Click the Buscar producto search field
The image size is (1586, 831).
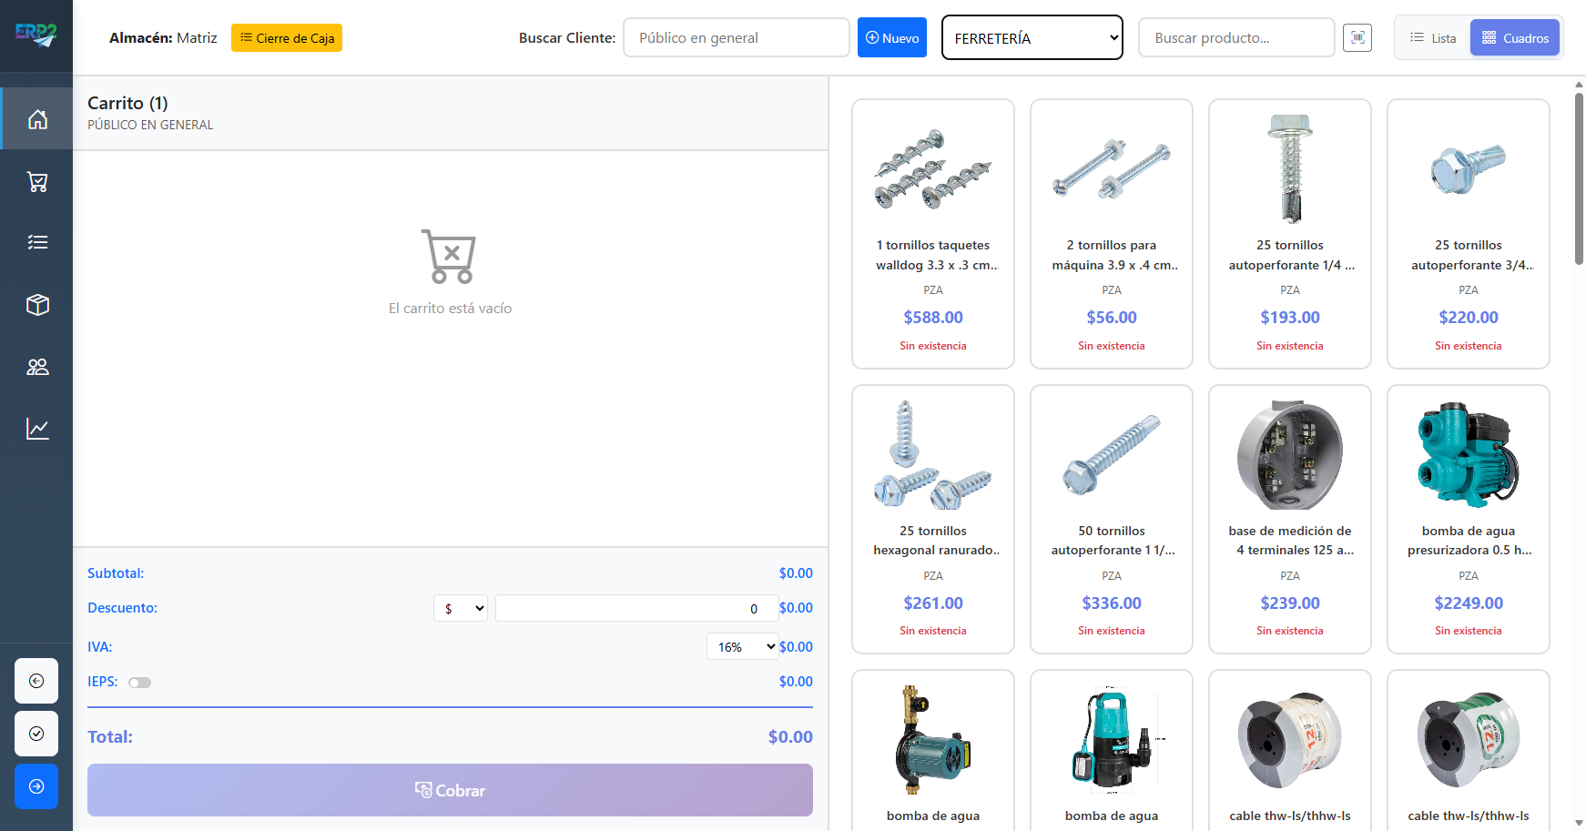click(x=1235, y=38)
